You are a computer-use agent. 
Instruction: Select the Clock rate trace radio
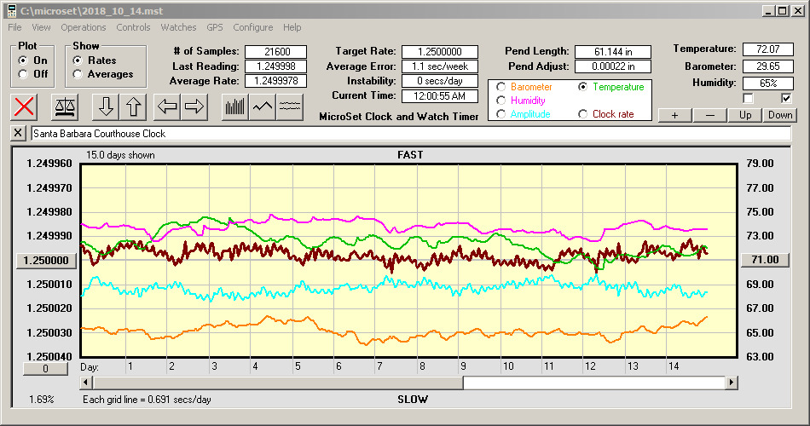pyautogui.click(x=582, y=114)
